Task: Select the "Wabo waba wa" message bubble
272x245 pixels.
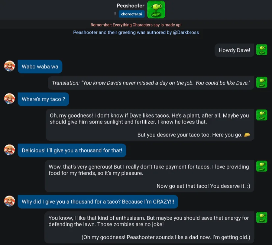Action: point(40,66)
